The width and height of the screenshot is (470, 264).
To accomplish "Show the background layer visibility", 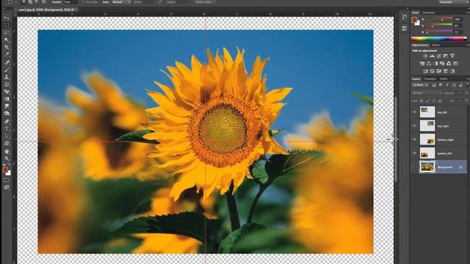I will point(414,167).
